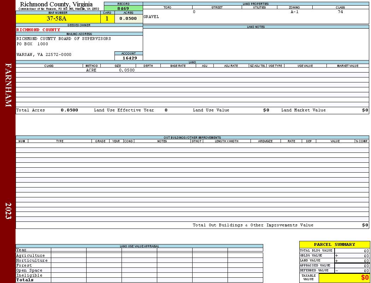Screen dimensions: 371x283
Task: Click the APPRAISED VALUE row label
Action: pyautogui.click(x=315, y=265)
